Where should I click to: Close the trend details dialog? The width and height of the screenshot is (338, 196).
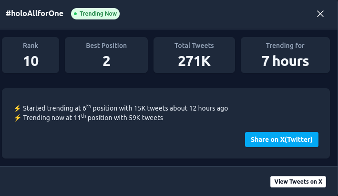[x=320, y=14]
